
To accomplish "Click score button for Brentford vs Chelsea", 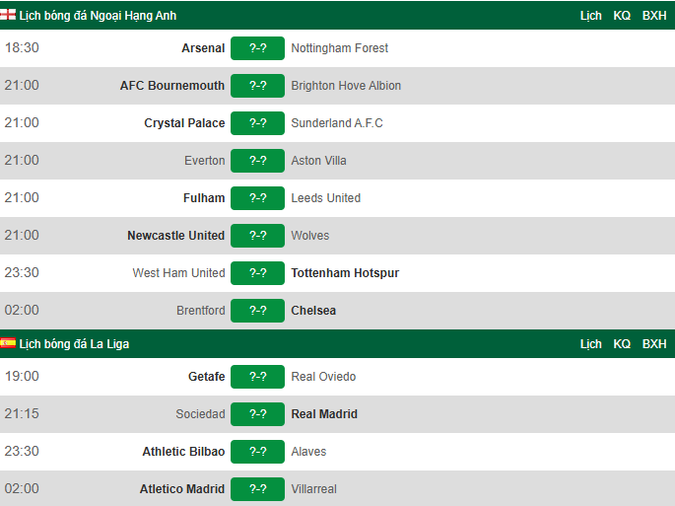I will tap(257, 311).
